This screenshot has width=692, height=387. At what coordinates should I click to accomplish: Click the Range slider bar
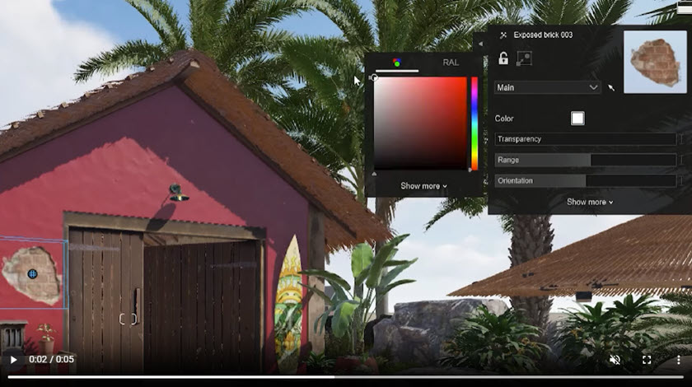tap(585, 160)
